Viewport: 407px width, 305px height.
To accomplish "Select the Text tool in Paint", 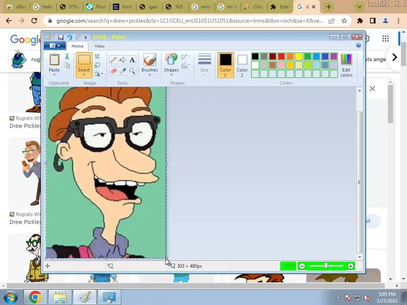I will [x=132, y=60].
